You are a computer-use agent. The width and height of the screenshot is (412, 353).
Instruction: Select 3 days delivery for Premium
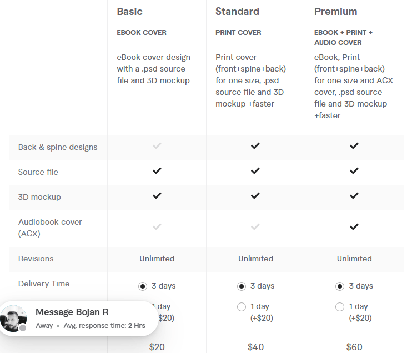(x=340, y=286)
